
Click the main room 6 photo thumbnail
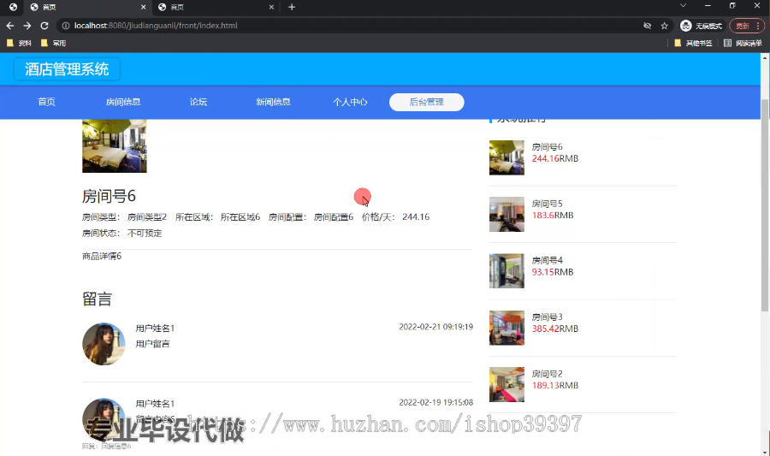point(115,145)
